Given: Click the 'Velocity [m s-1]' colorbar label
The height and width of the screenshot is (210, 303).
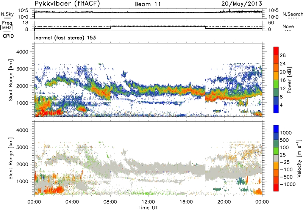Looking at the screenshot, I should point(299,158).
